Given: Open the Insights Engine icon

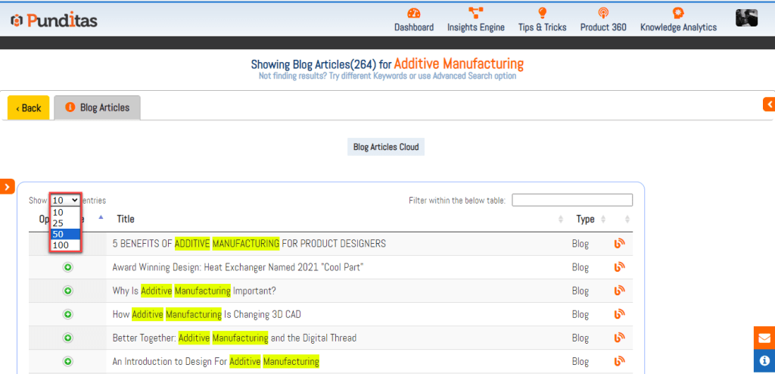Looking at the screenshot, I should pyautogui.click(x=475, y=13).
